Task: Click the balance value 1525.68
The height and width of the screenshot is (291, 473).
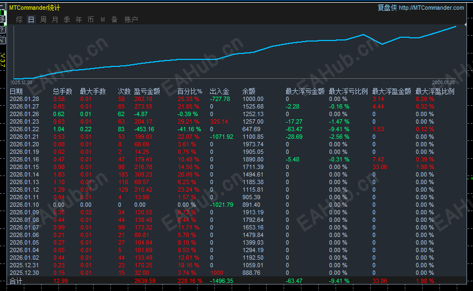Action: (x=253, y=106)
